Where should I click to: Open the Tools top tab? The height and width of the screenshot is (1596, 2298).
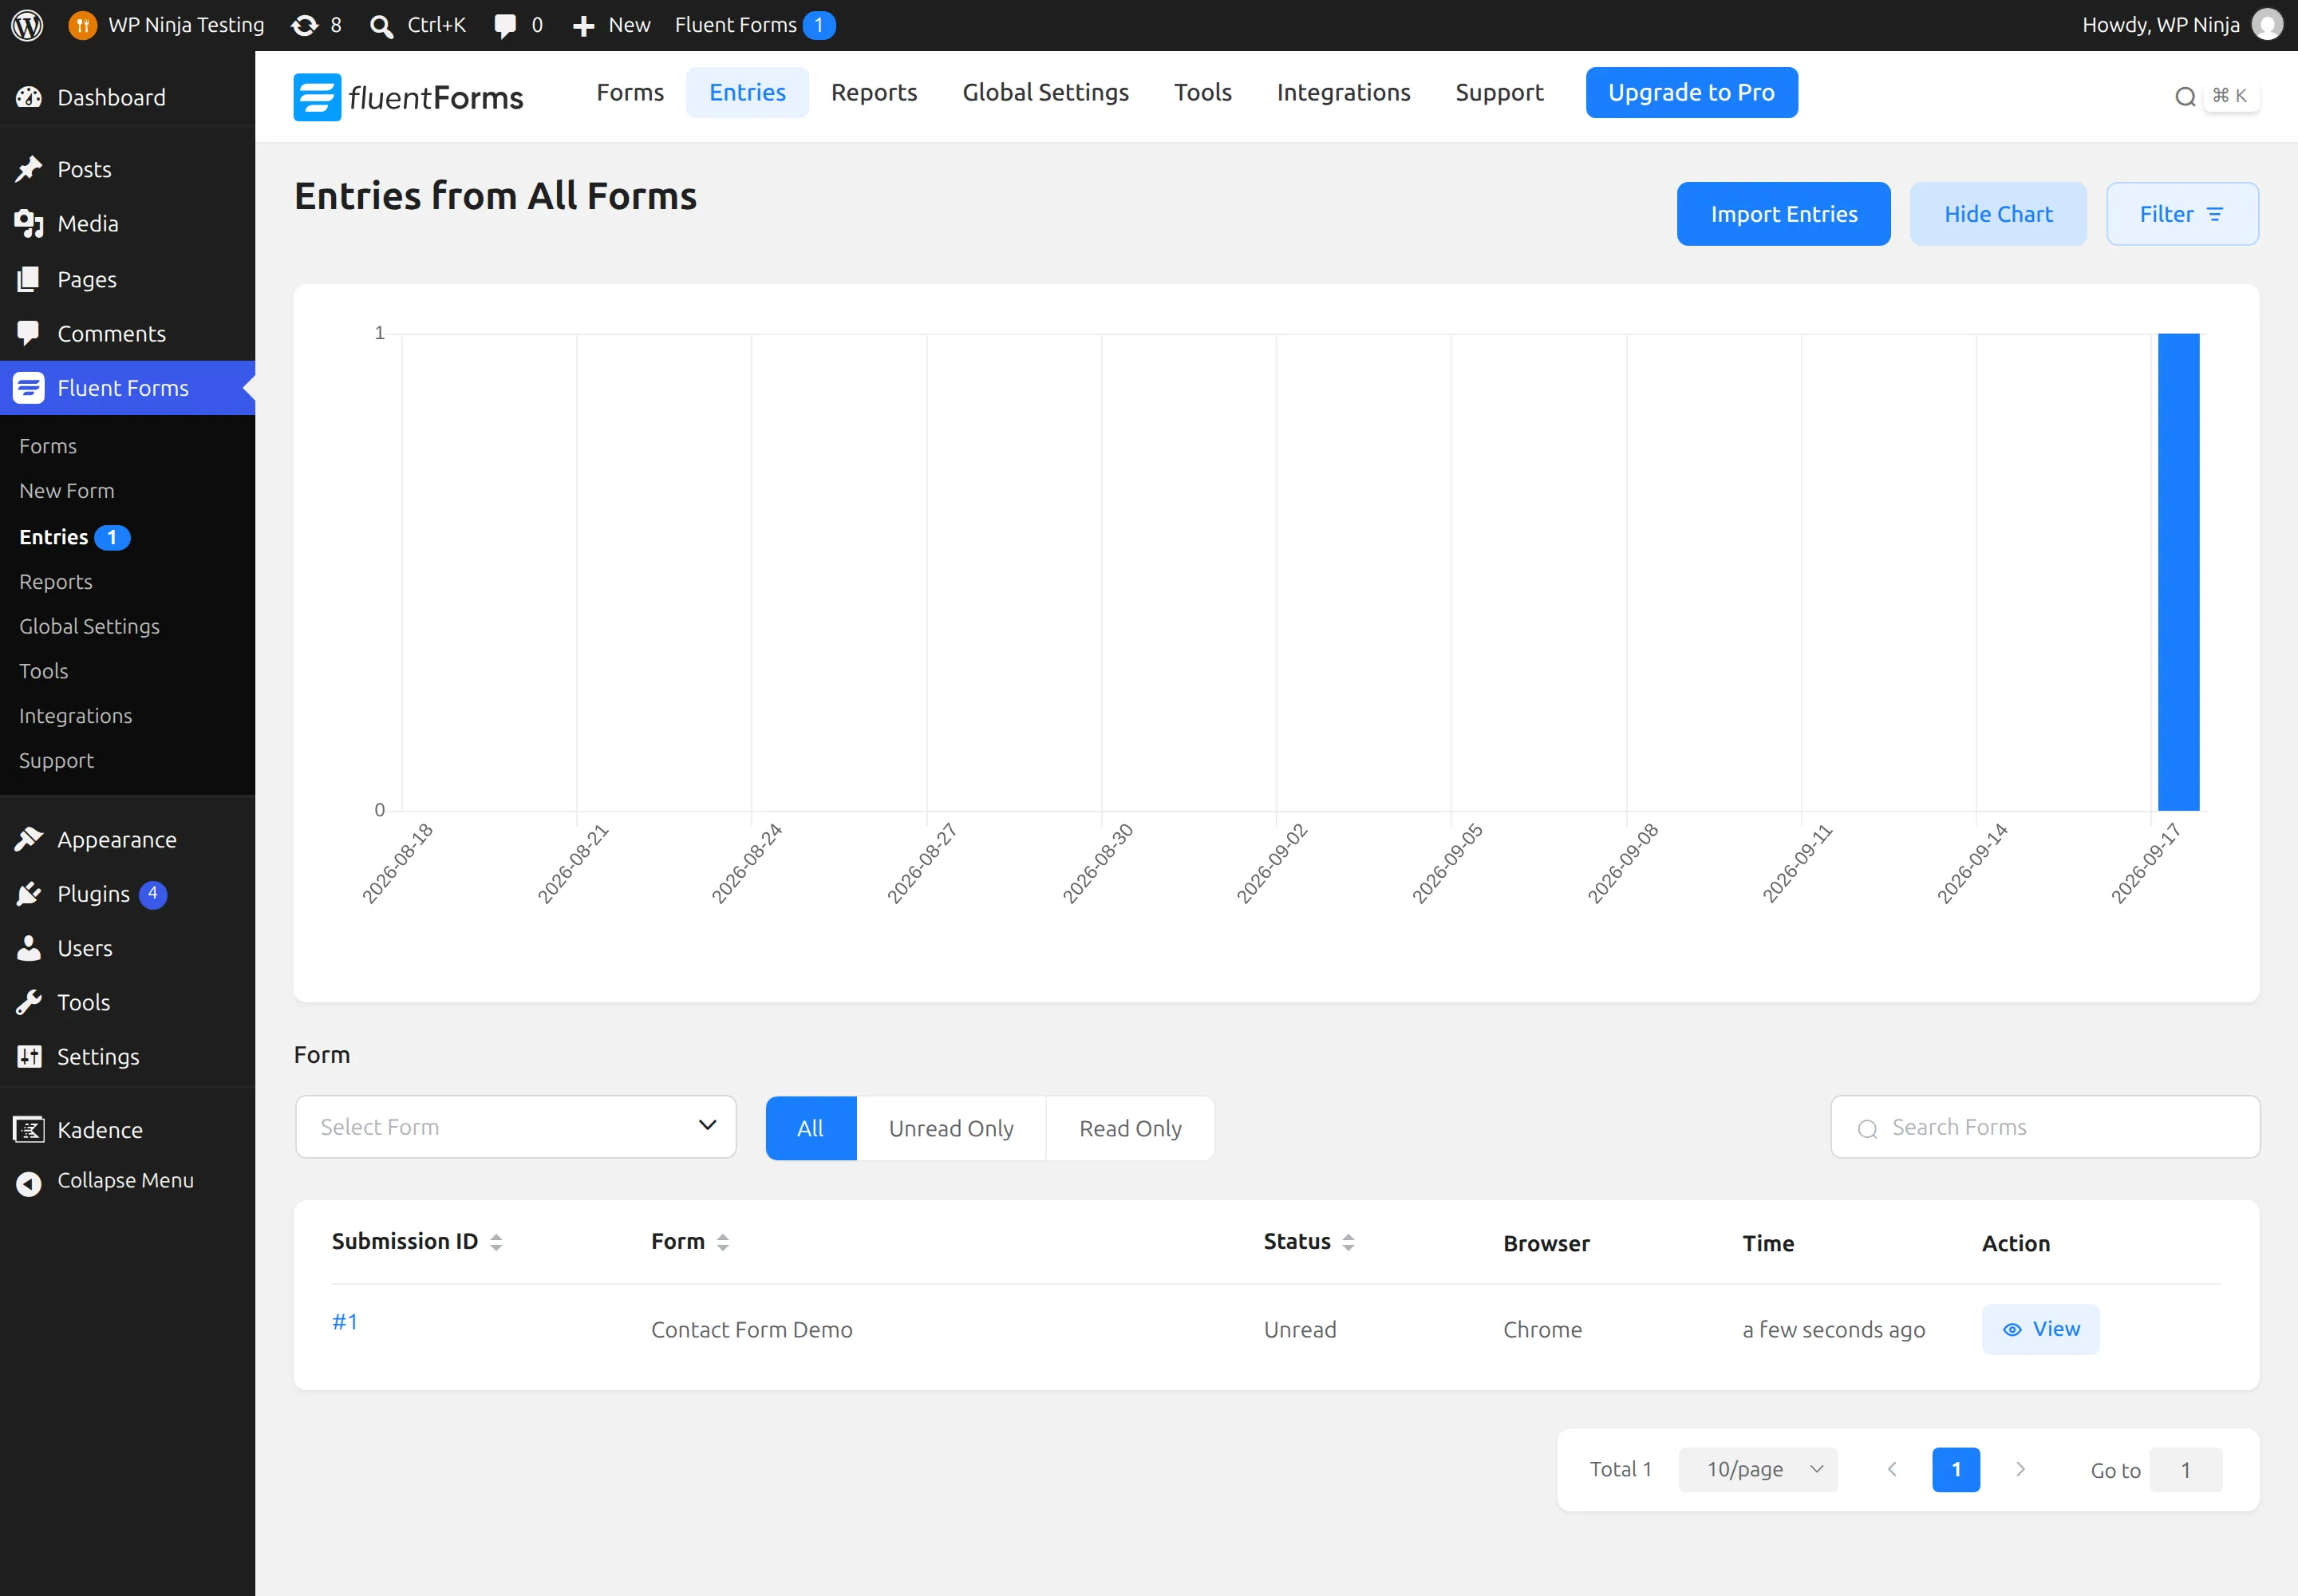[1202, 93]
